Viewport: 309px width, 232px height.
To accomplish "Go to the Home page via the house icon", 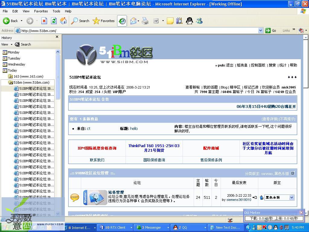I will pos(63,21).
